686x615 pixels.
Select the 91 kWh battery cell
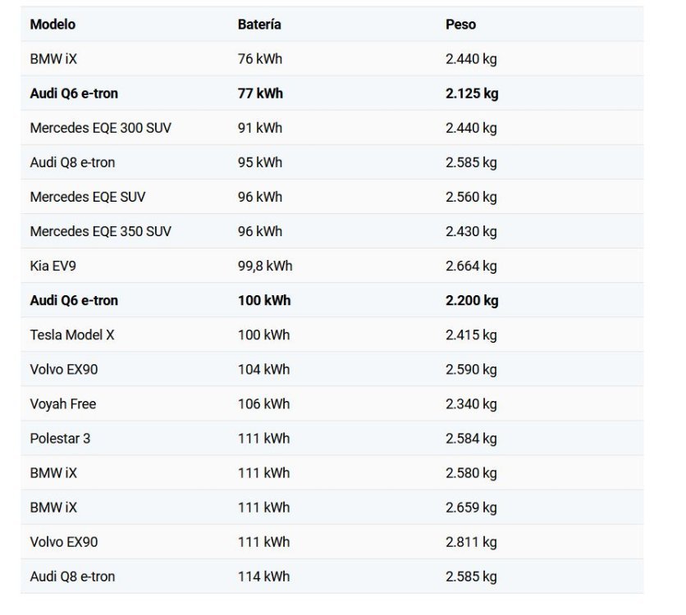tap(260, 128)
